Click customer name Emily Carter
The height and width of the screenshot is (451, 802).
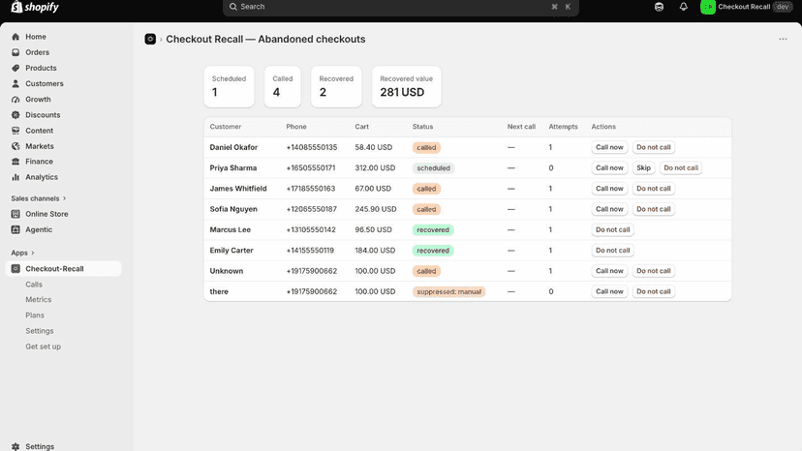point(231,251)
